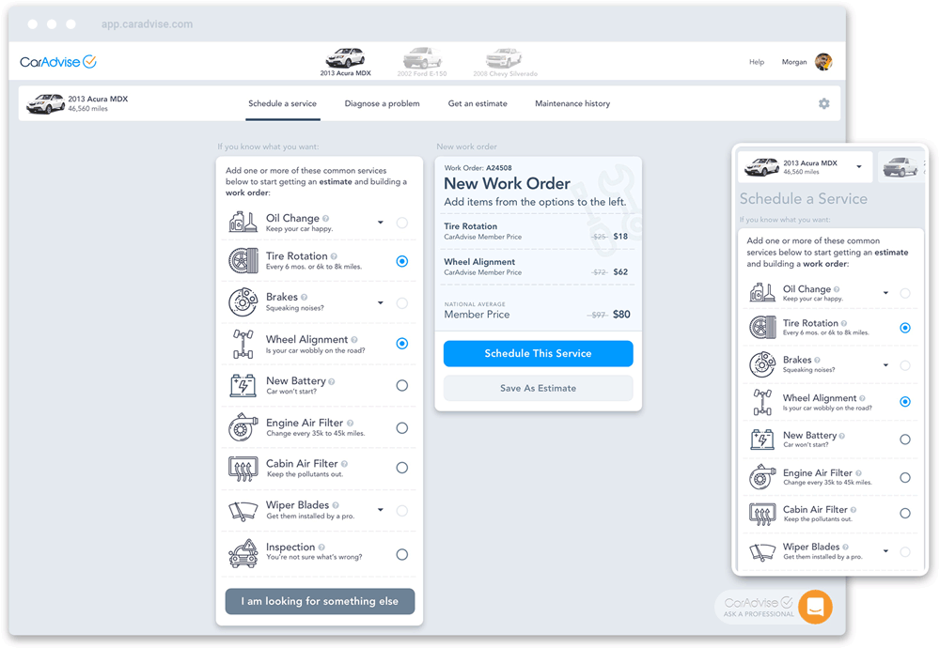Click Wheel Alignment line in work order

pos(536,267)
